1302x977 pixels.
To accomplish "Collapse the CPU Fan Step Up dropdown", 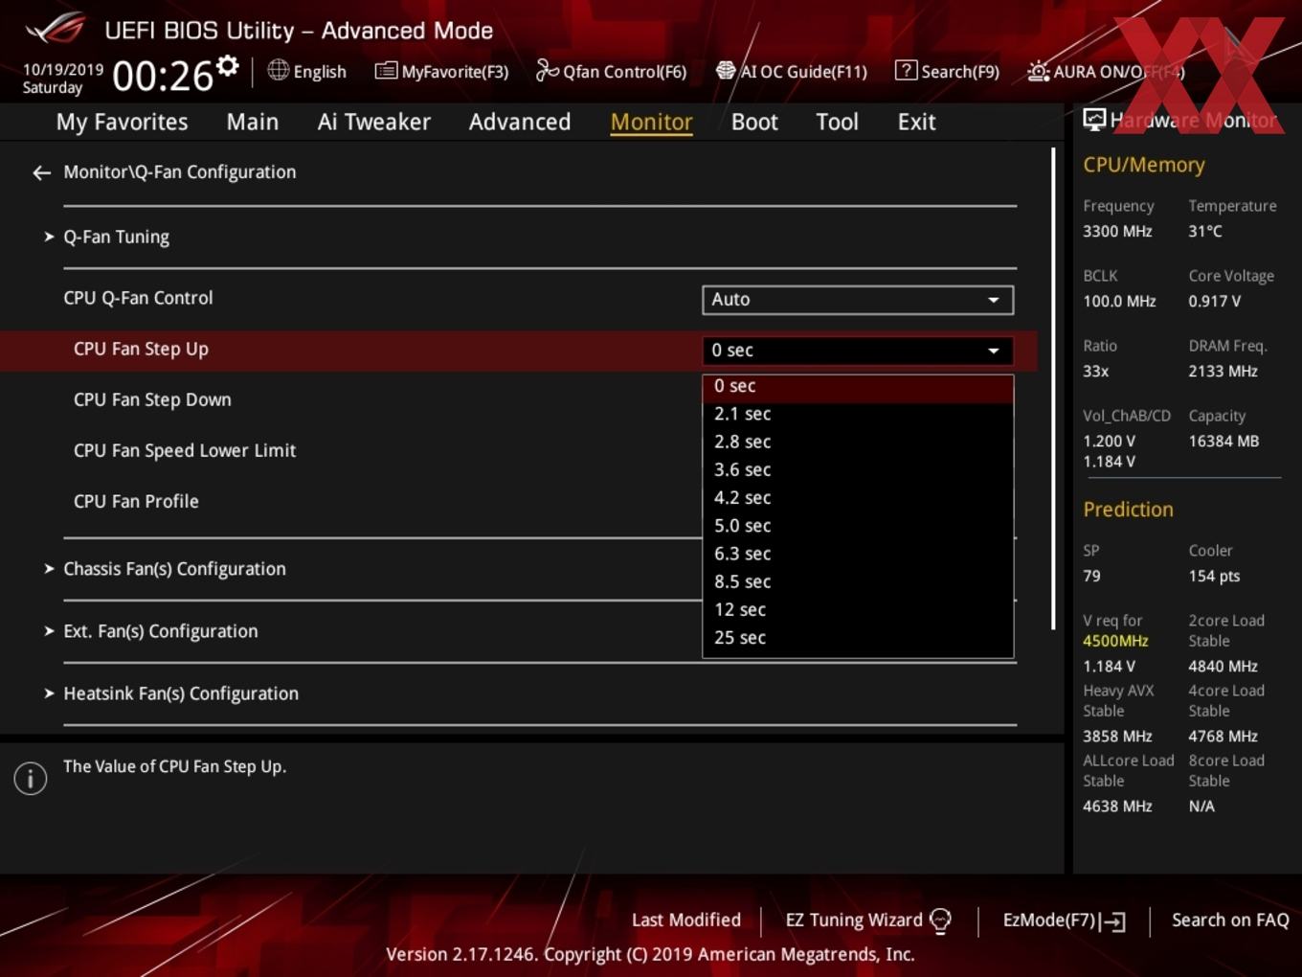I will point(858,351).
